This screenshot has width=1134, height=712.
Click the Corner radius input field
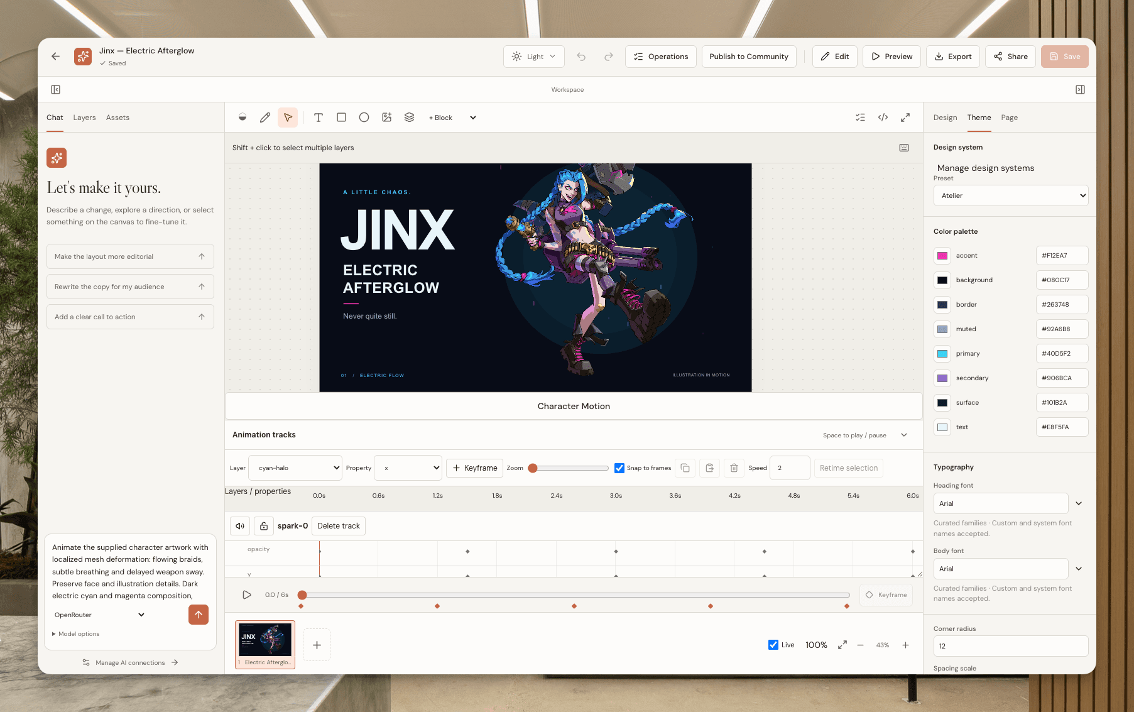pyautogui.click(x=1011, y=646)
